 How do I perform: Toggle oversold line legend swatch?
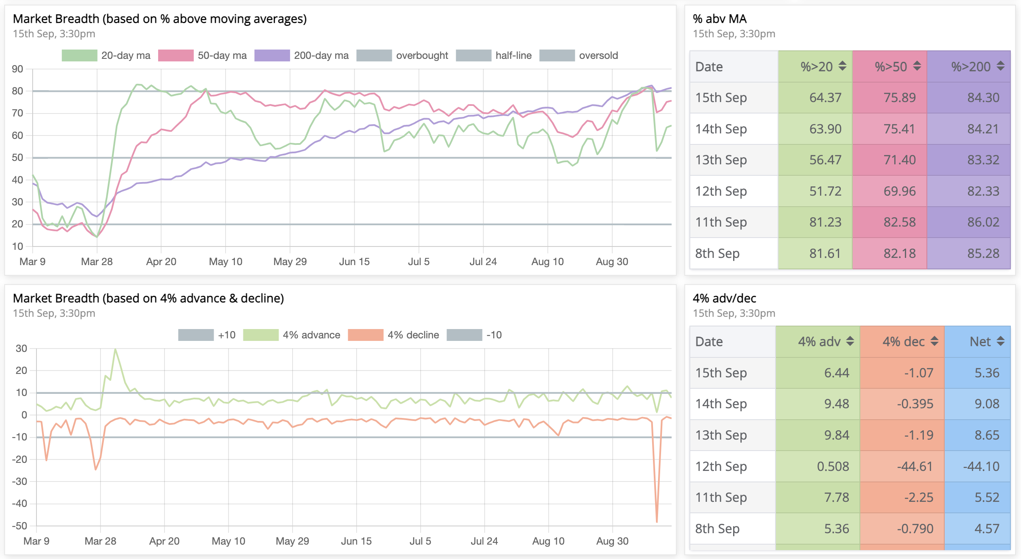(557, 55)
